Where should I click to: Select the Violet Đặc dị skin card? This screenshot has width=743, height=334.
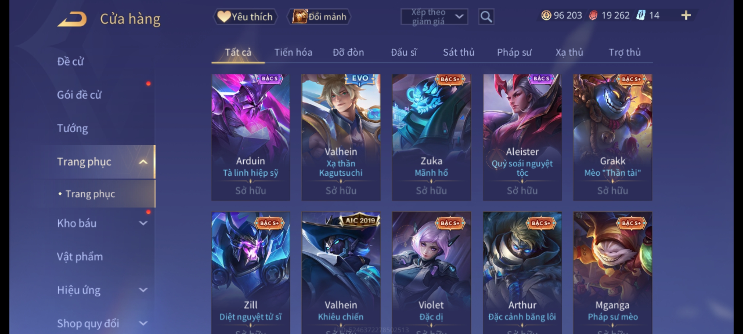coord(431,273)
